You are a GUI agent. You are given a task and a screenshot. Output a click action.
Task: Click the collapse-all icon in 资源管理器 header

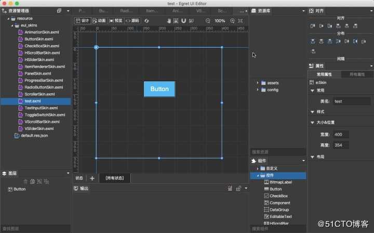59,11
